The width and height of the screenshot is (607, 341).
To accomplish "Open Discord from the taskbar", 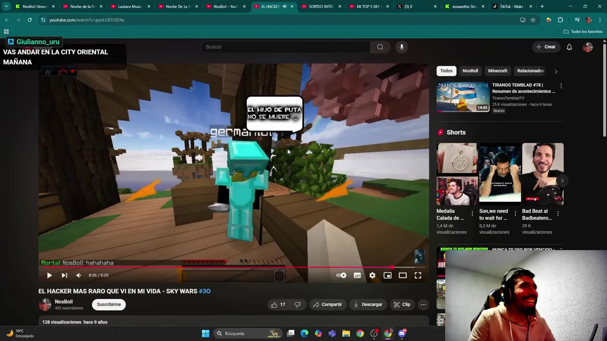I will point(402,333).
